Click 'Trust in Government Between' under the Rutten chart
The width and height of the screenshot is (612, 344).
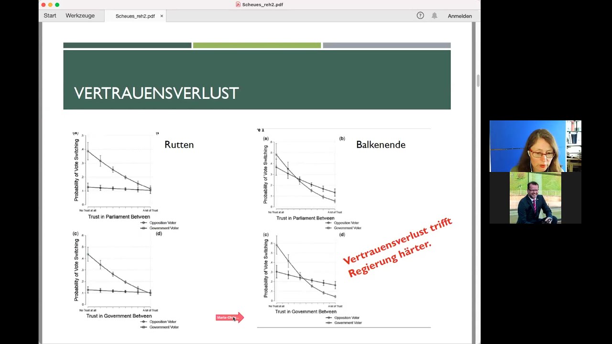pyautogui.click(x=119, y=316)
